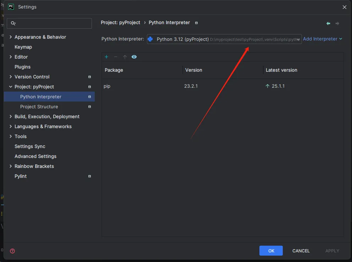Click the CANCEL button
Image resolution: width=352 pixels, height=262 pixels.
tap(301, 251)
